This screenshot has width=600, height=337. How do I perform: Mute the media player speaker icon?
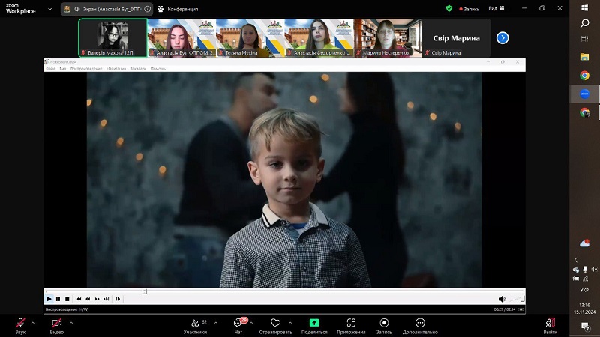pos(502,299)
